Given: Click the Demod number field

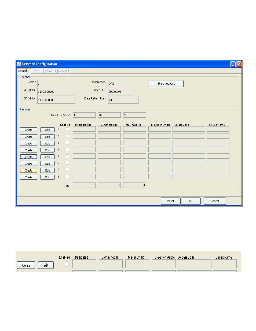Looking at the screenshot, I should 41,84.
